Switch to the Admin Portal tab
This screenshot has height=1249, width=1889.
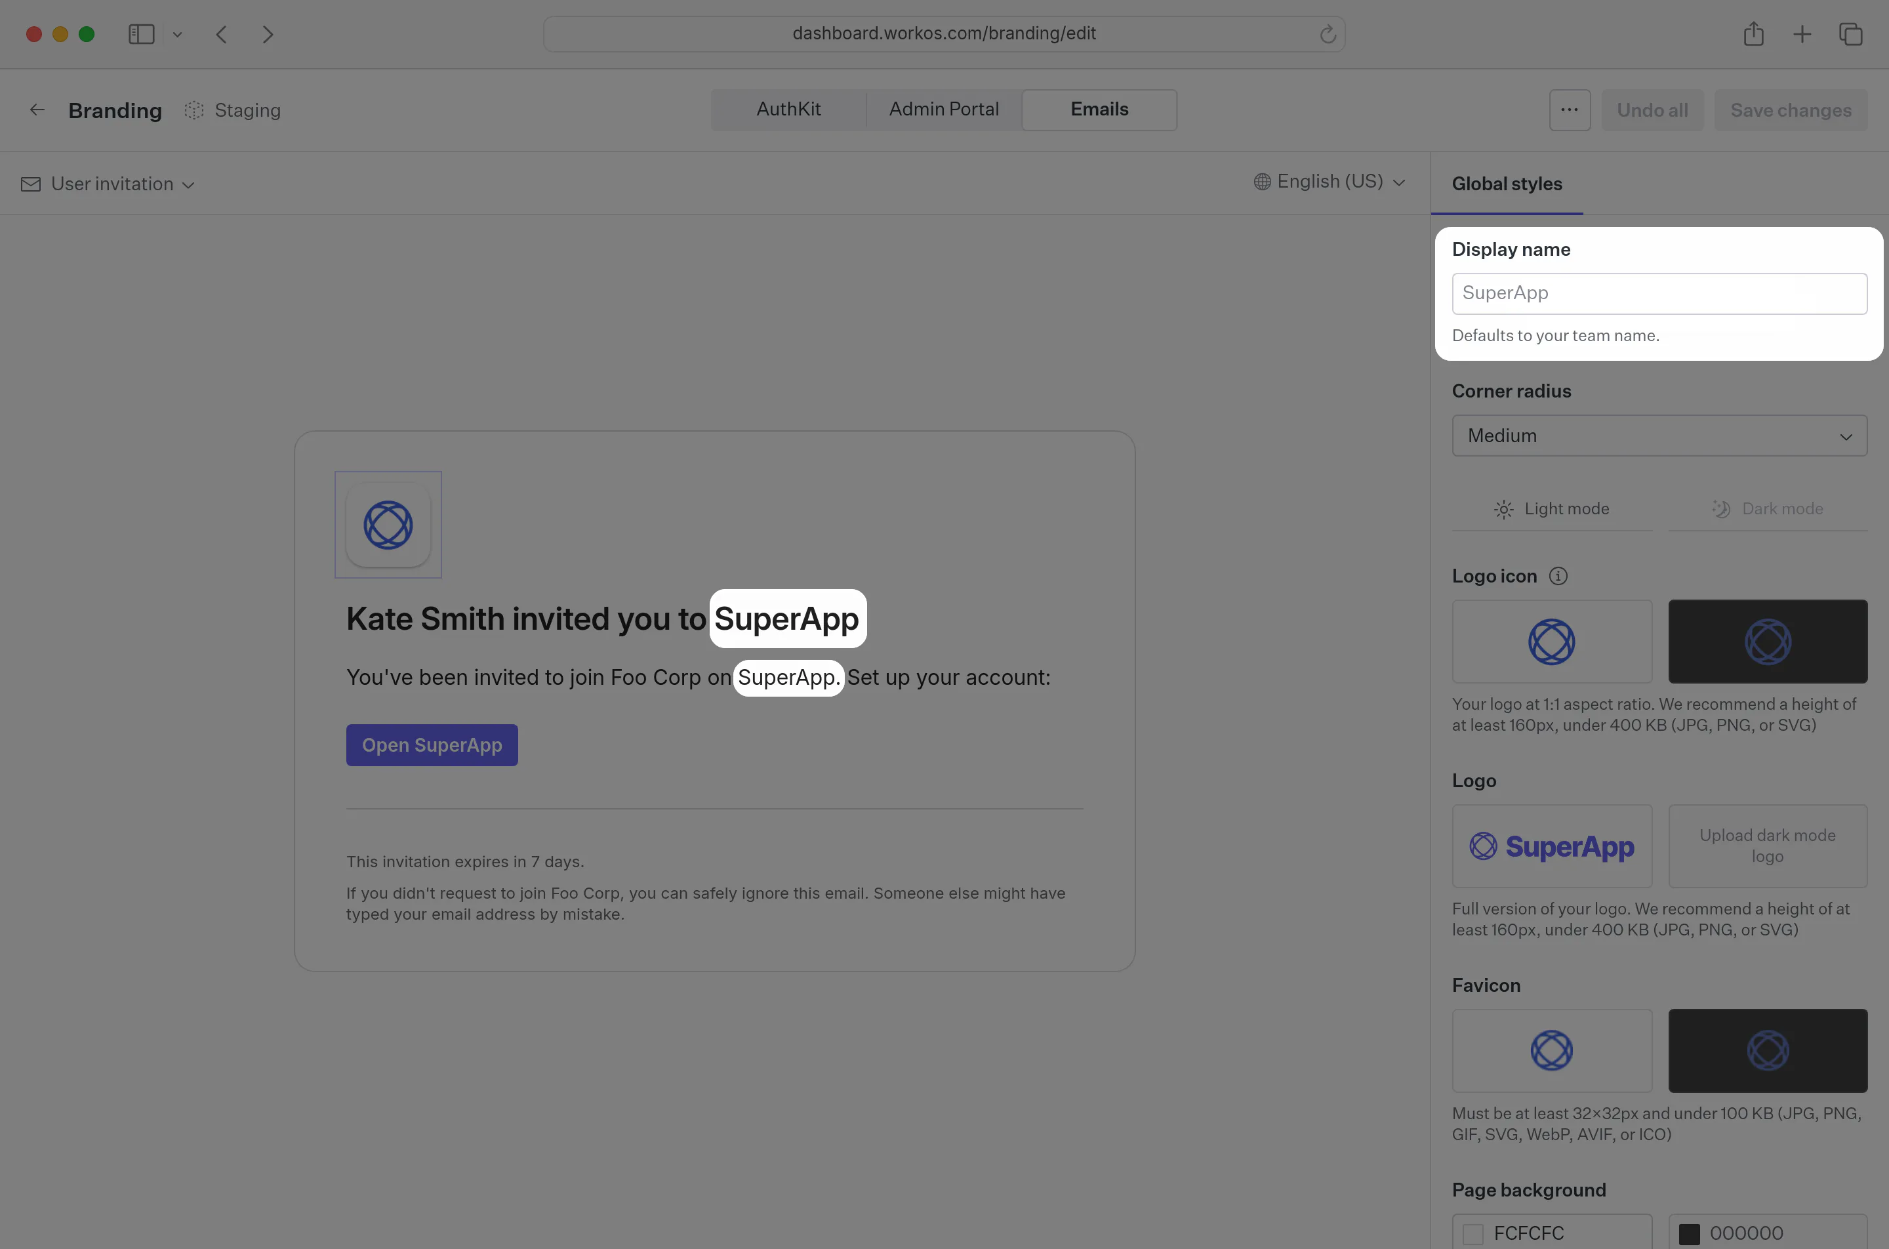(944, 109)
